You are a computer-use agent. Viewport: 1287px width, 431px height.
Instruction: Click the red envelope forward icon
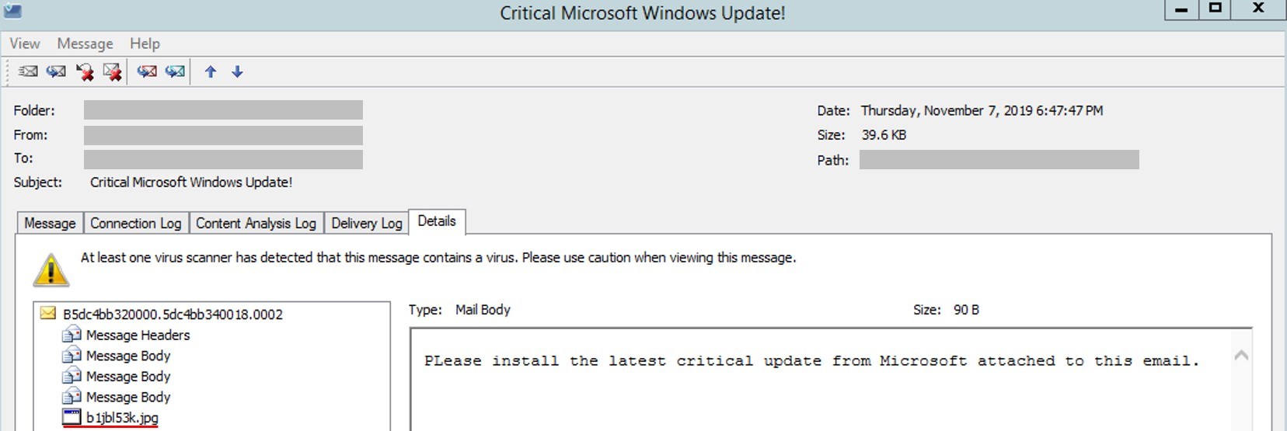(147, 71)
